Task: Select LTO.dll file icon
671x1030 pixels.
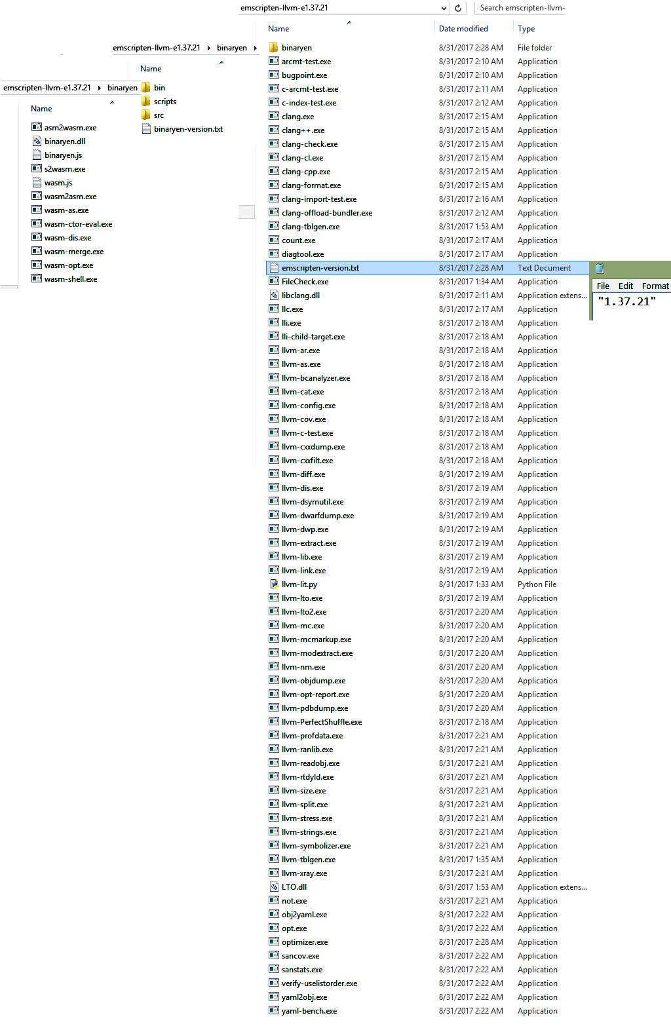Action: (274, 887)
